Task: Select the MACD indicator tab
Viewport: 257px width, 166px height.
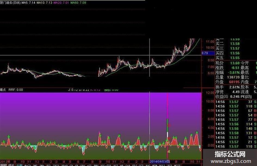Action: coord(28,165)
